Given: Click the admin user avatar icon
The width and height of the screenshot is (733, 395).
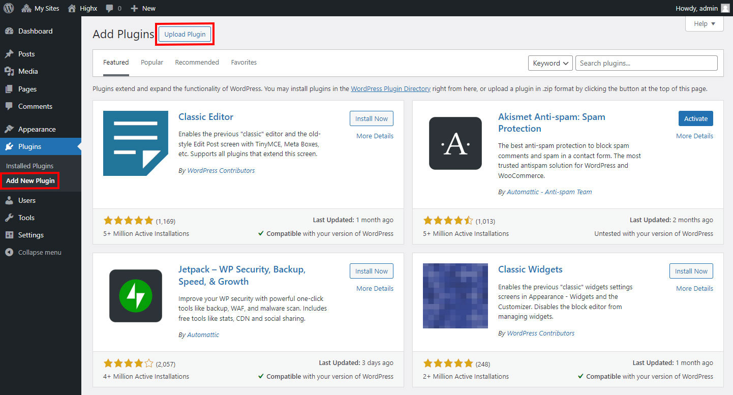Looking at the screenshot, I should click(725, 8).
